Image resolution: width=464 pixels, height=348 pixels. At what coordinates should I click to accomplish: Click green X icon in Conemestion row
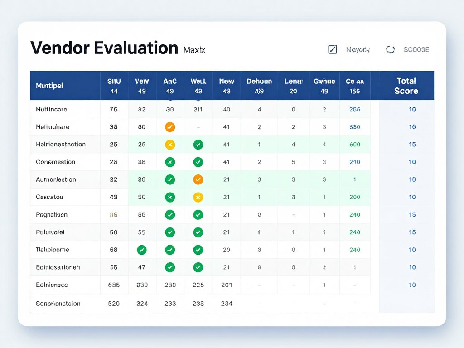(x=170, y=162)
